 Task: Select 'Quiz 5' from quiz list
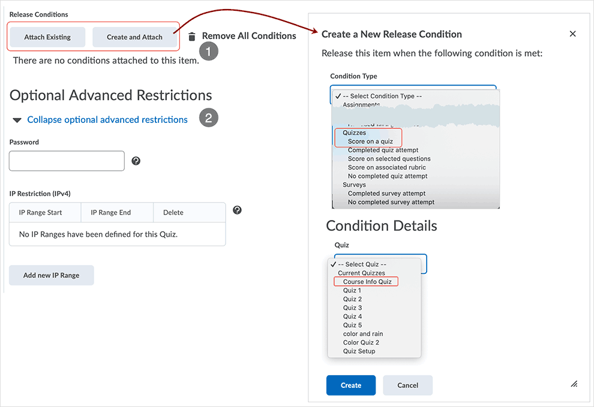352,325
